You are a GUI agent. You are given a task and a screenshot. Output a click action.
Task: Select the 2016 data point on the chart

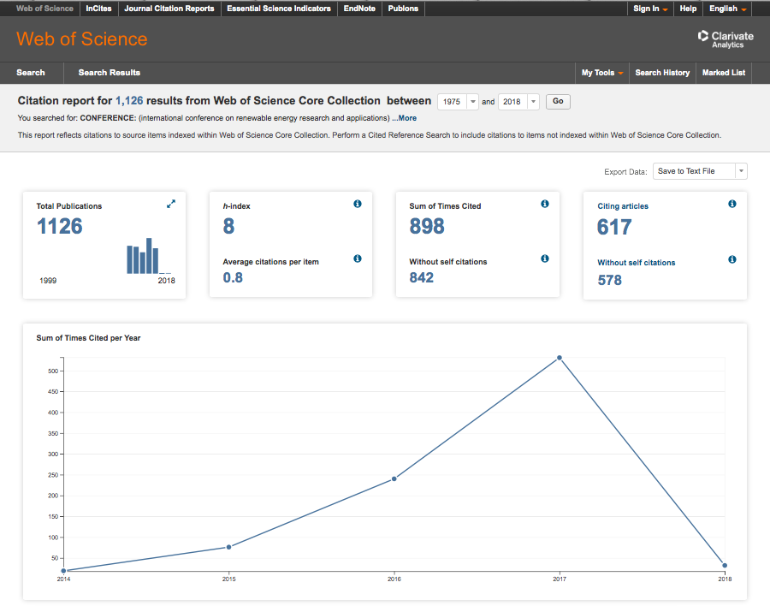click(394, 478)
